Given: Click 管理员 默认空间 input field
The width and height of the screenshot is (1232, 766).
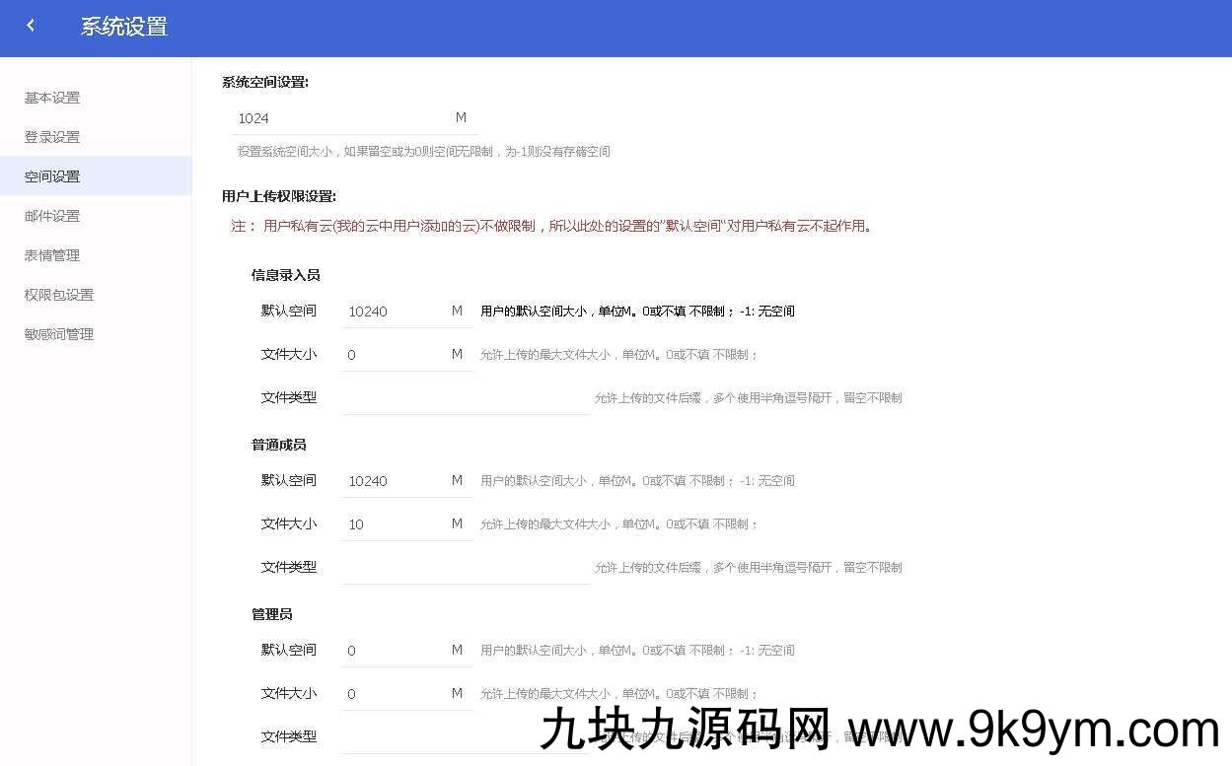Looking at the screenshot, I should point(395,651).
